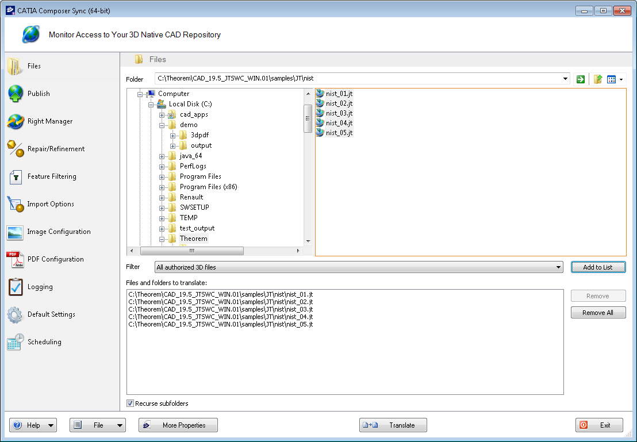Open the Feature Filtering icon
This screenshot has height=442, width=637.
pos(16,176)
